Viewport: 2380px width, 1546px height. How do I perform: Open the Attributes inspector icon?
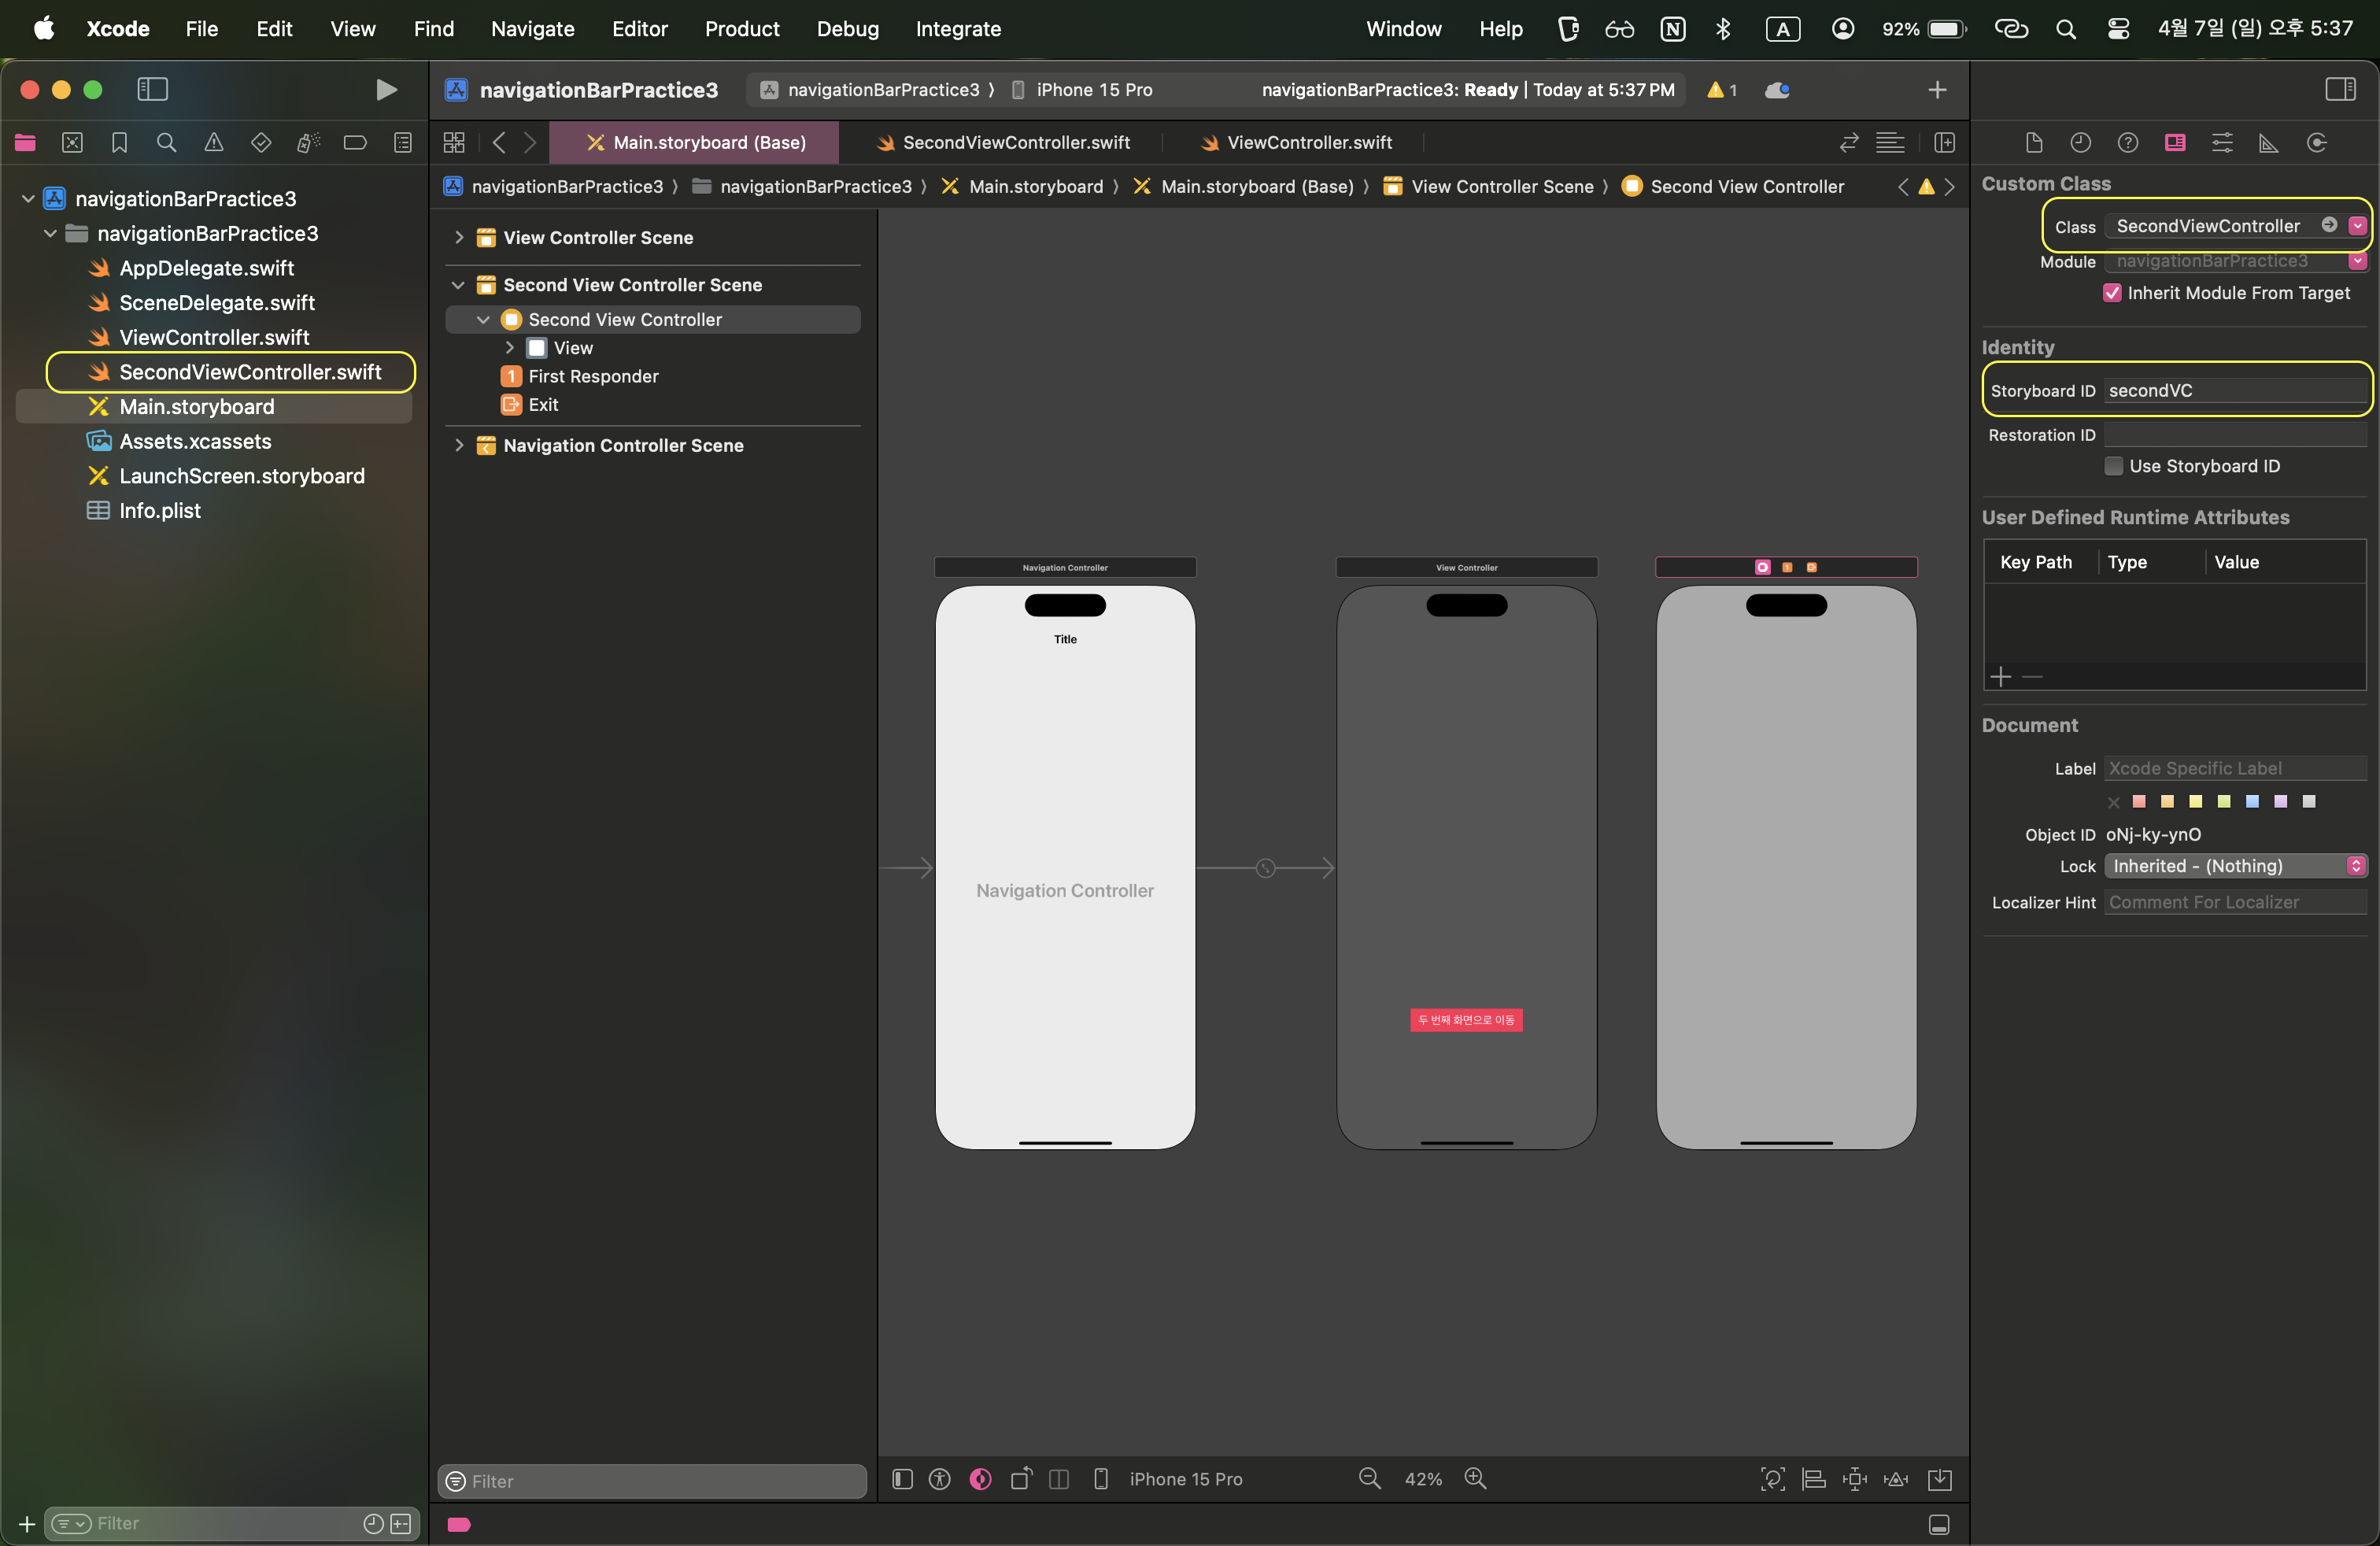click(2222, 143)
